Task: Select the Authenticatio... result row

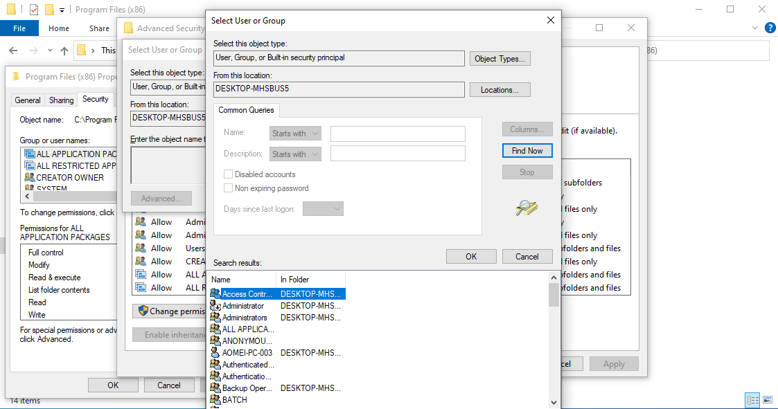Action: click(x=277, y=376)
